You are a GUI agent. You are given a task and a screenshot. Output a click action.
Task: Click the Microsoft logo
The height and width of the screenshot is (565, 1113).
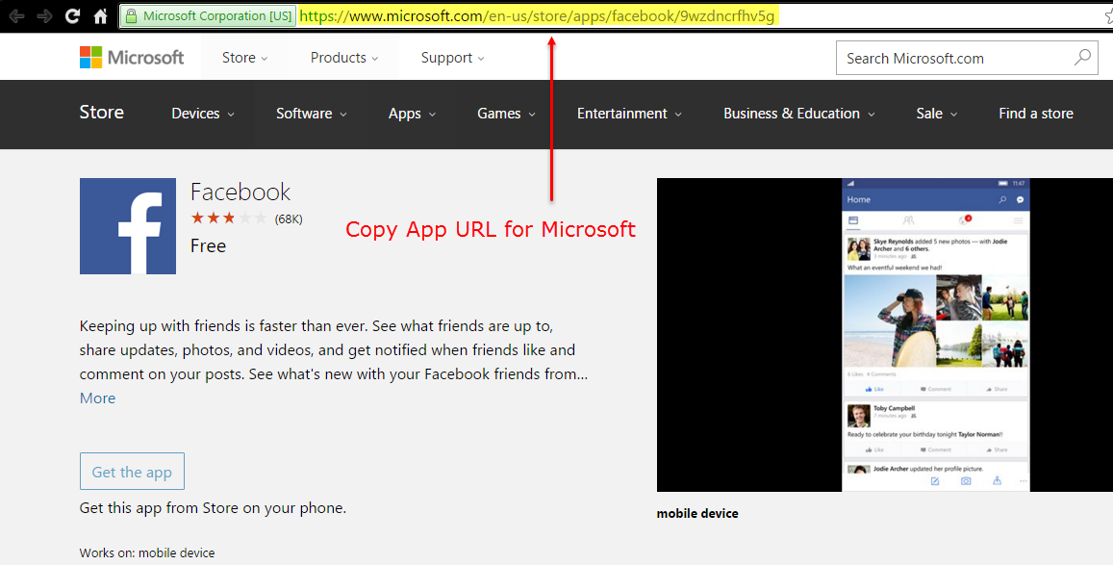[132, 58]
